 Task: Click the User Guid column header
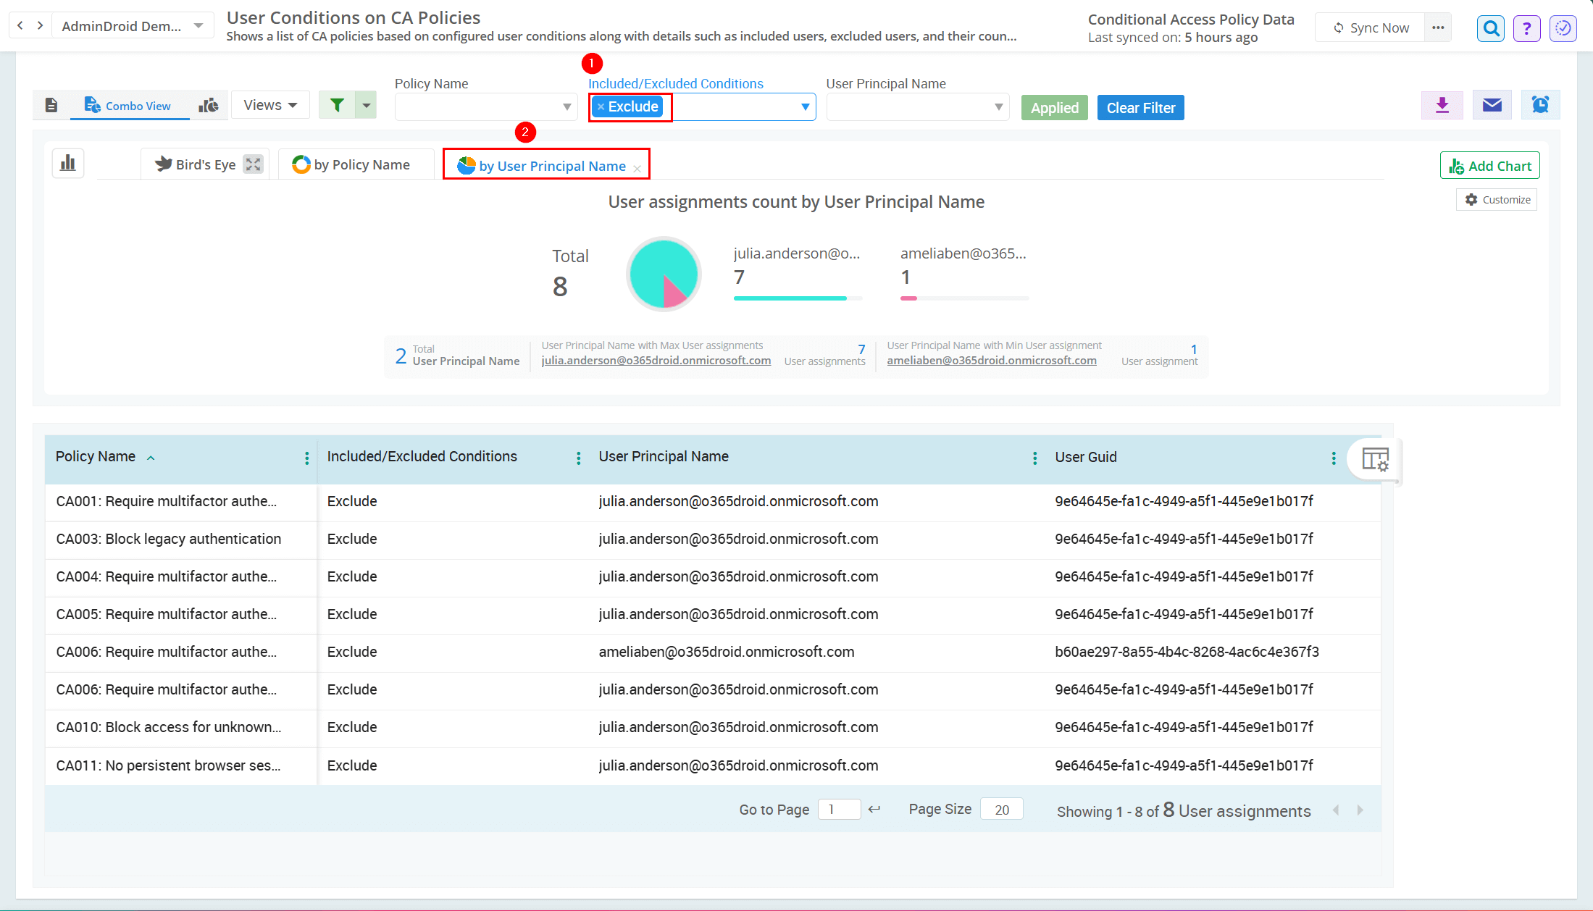click(1086, 457)
